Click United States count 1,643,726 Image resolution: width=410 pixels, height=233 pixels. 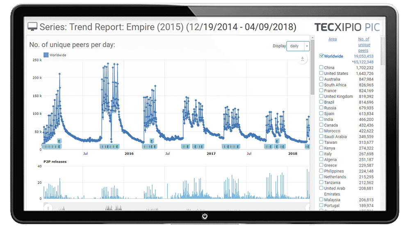pyautogui.click(x=365, y=74)
